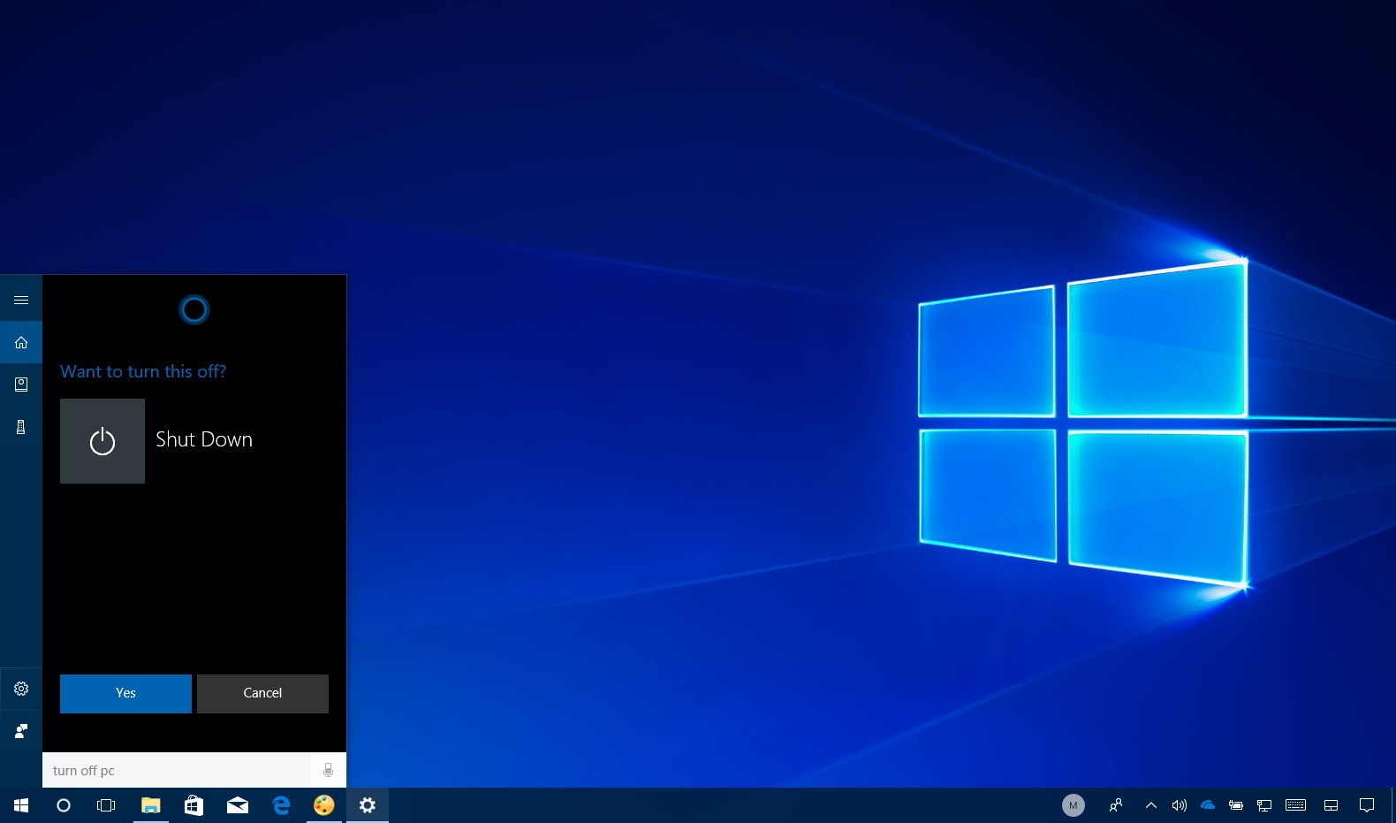
Task: Click the Cortana circle on the taskbar
Action: [64, 805]
